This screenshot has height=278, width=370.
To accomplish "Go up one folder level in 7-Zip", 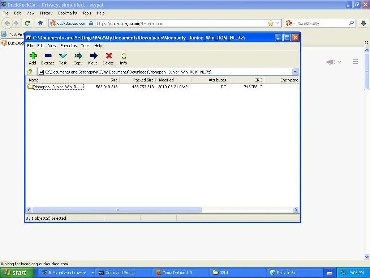I will 30,71.
